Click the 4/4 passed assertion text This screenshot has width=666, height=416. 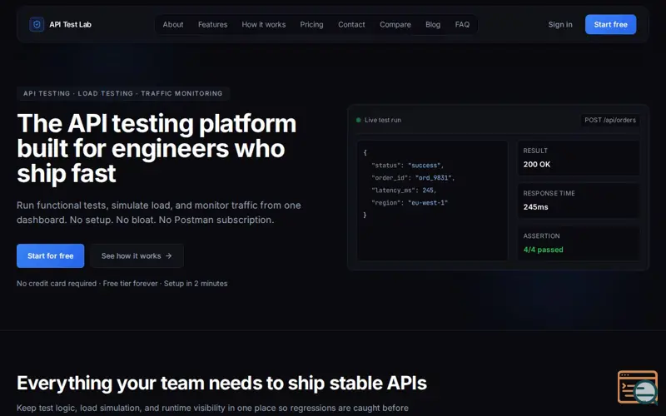pos(544,250)
